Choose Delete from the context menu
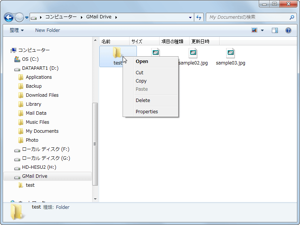 tap(151, 100)
